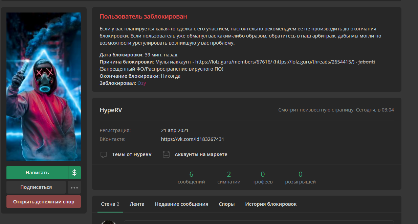
Task: Switch to История блокировок tab
Action: [271, 204]
